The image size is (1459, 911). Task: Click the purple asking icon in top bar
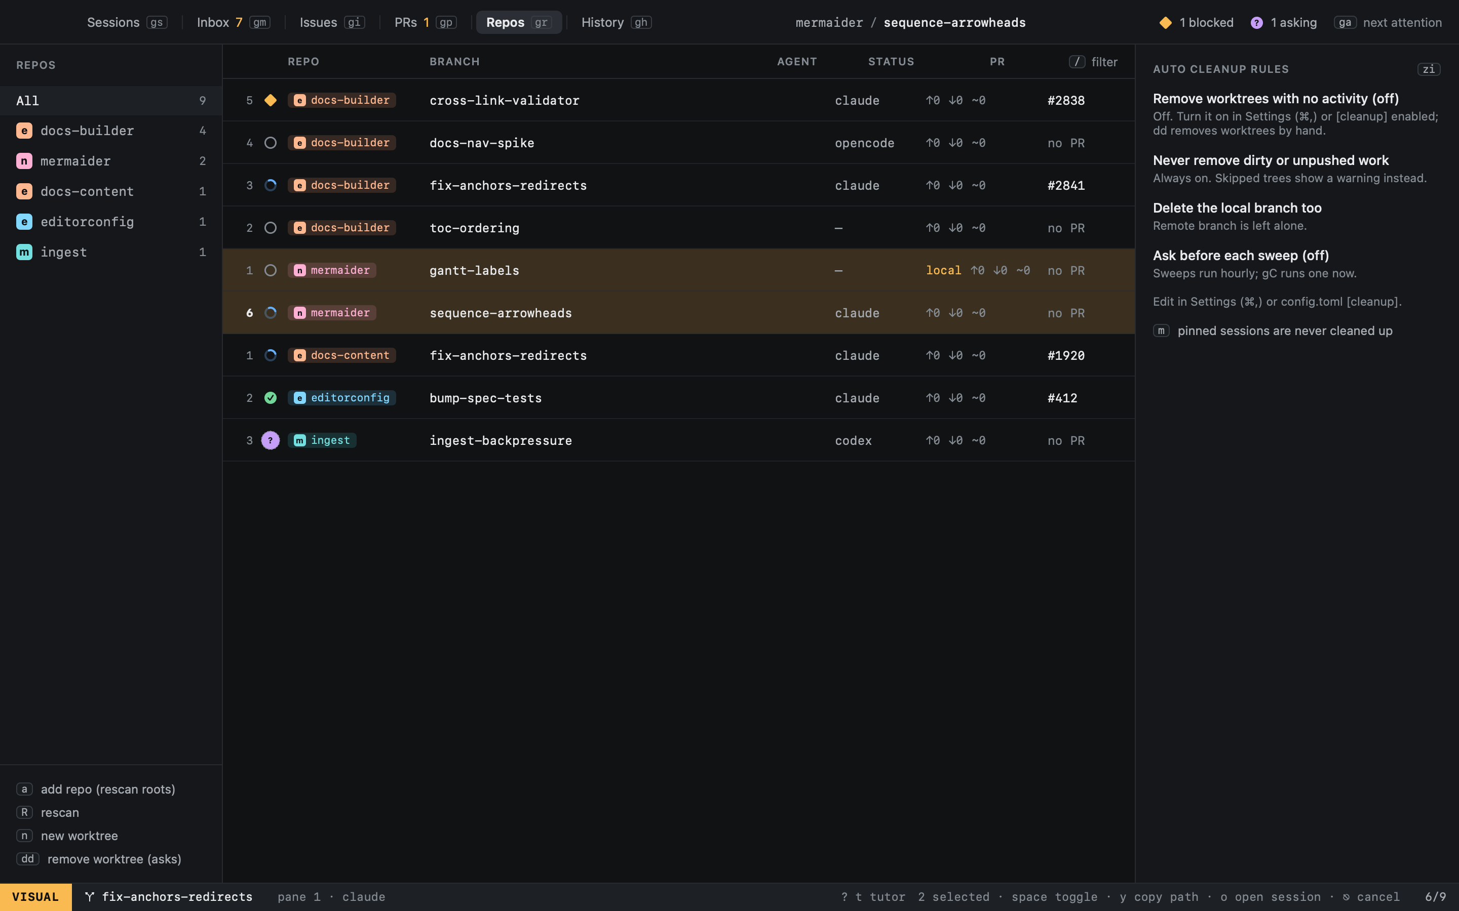pyautogui.click(x=1256, y=23)
